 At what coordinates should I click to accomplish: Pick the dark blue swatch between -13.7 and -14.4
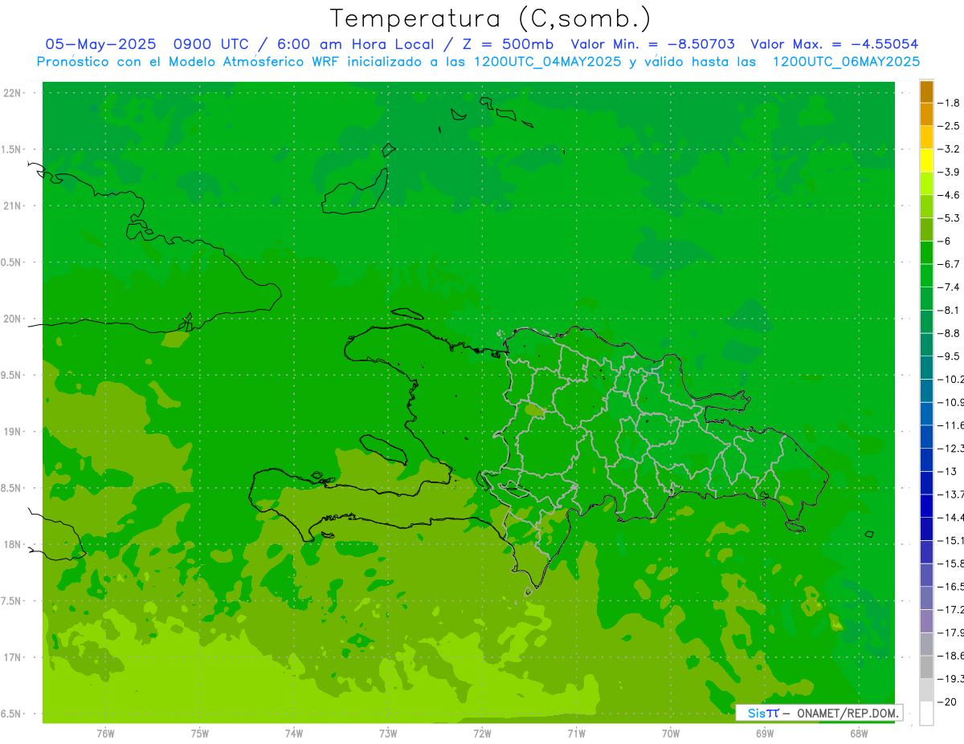[x=926, y=506]
